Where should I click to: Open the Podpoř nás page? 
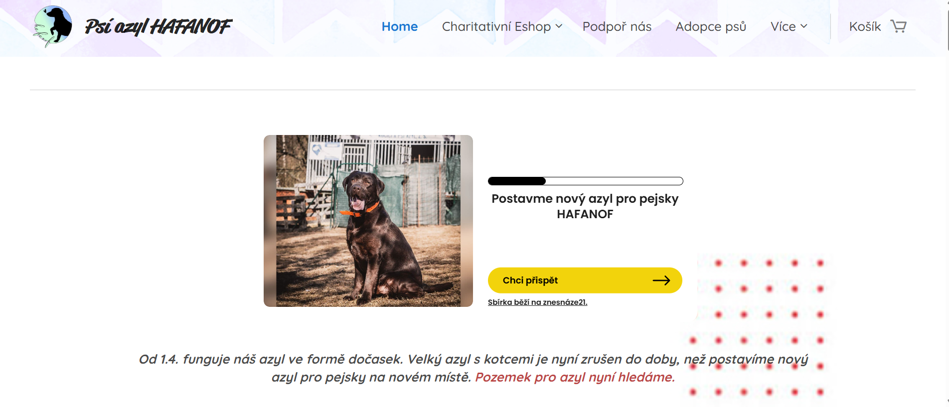tap(617, 26)
